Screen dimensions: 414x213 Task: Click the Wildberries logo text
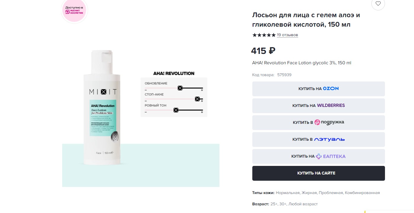(x=331, y=105)
